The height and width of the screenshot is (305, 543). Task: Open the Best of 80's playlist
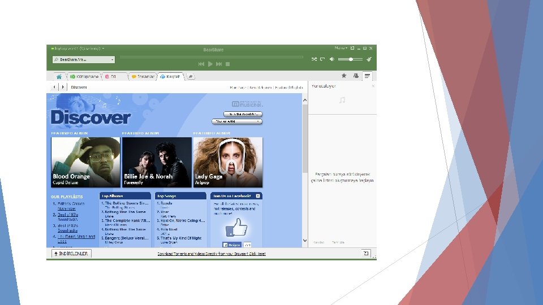click(x=68, y=228)
